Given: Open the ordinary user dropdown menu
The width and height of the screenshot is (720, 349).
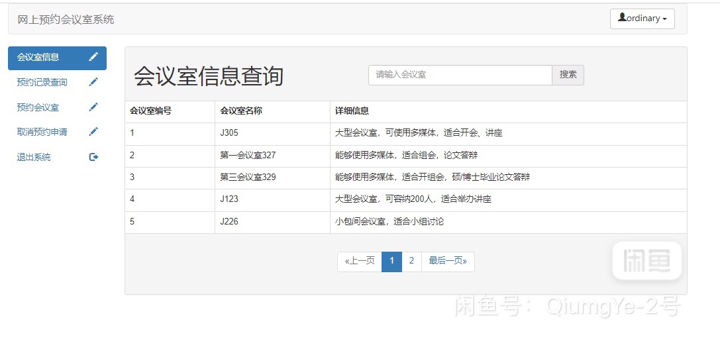Looking at the screenshot, I should tap(642, 19).
